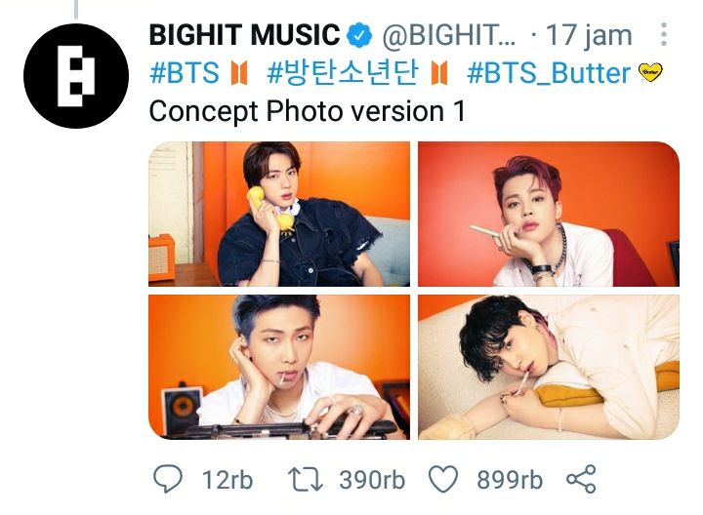Open the bottom-left photo with blue hair
703x515 pixels.
click(279, 367)
